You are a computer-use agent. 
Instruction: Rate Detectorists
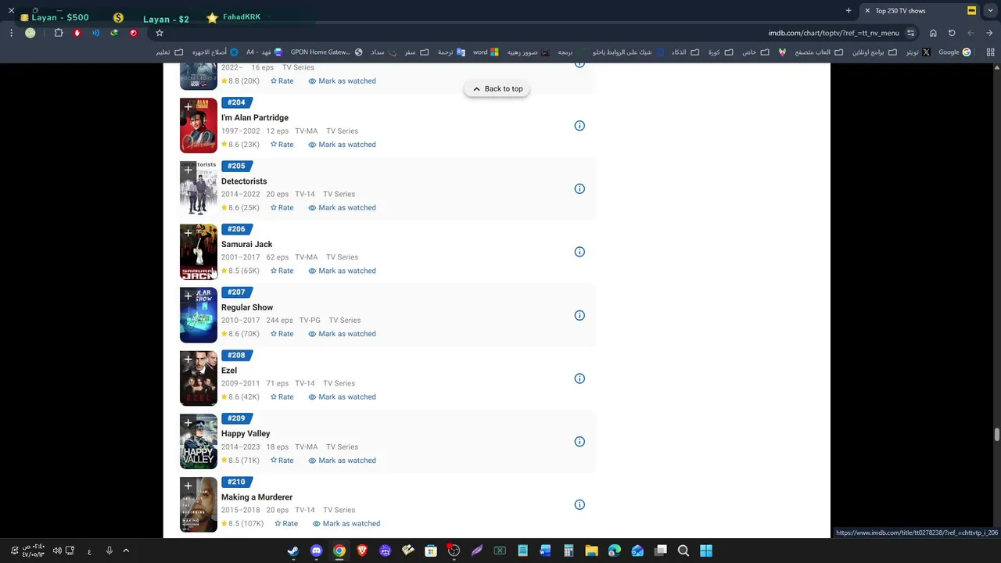(282, 207)
